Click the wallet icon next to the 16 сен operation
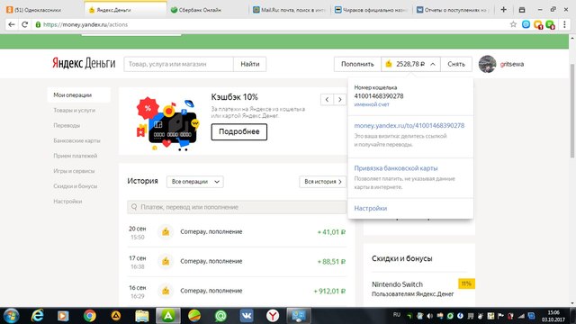The height and width of the screenshot is (324, 576). (x=166, y=291)
